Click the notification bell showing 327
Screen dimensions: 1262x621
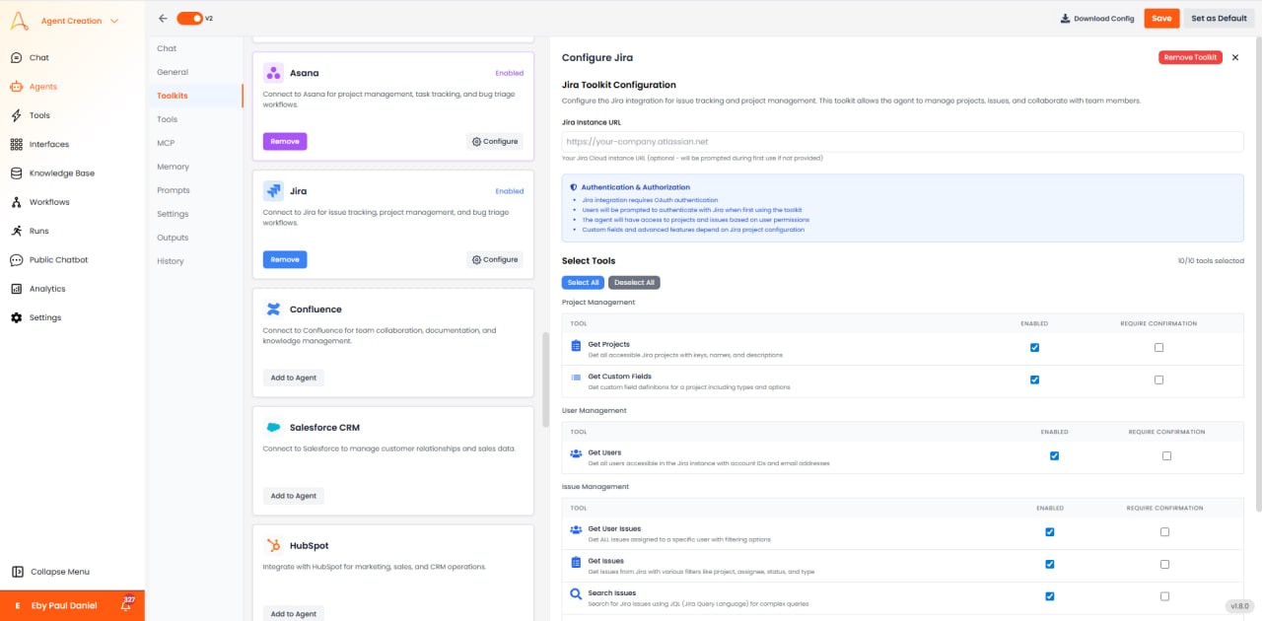tap(124, 604)
